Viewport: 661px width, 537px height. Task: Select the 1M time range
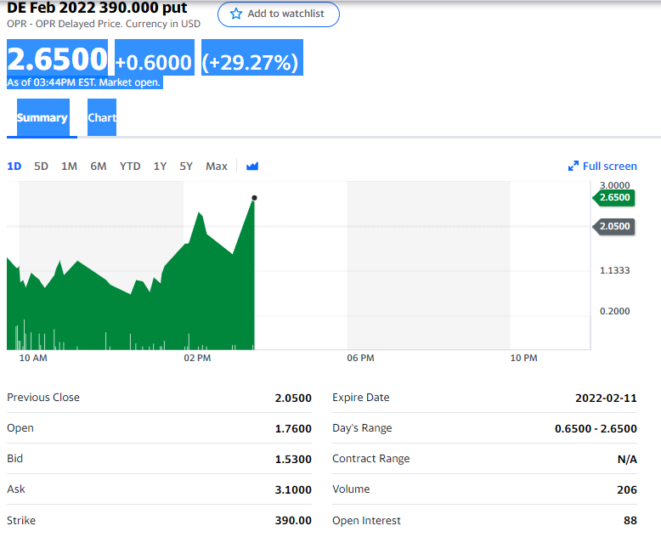click(x=69, y=166)
